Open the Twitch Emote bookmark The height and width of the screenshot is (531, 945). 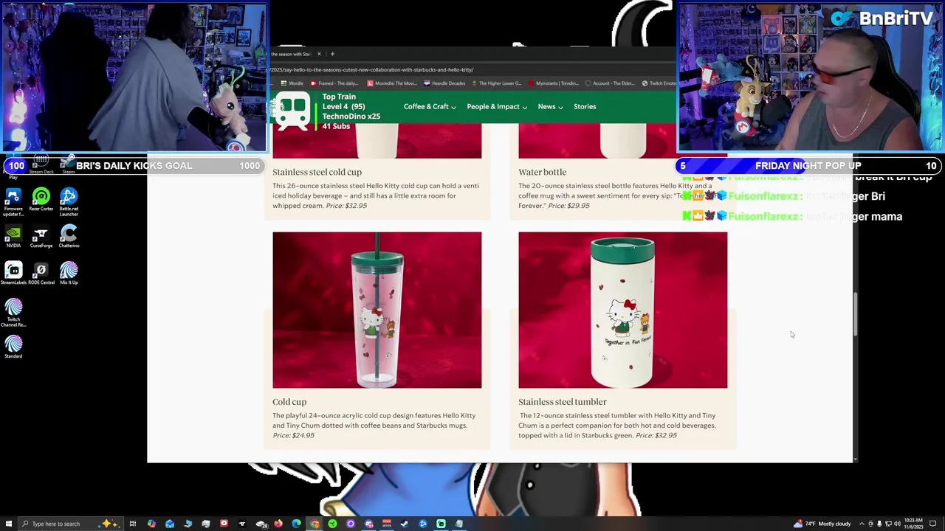[659, 83]
